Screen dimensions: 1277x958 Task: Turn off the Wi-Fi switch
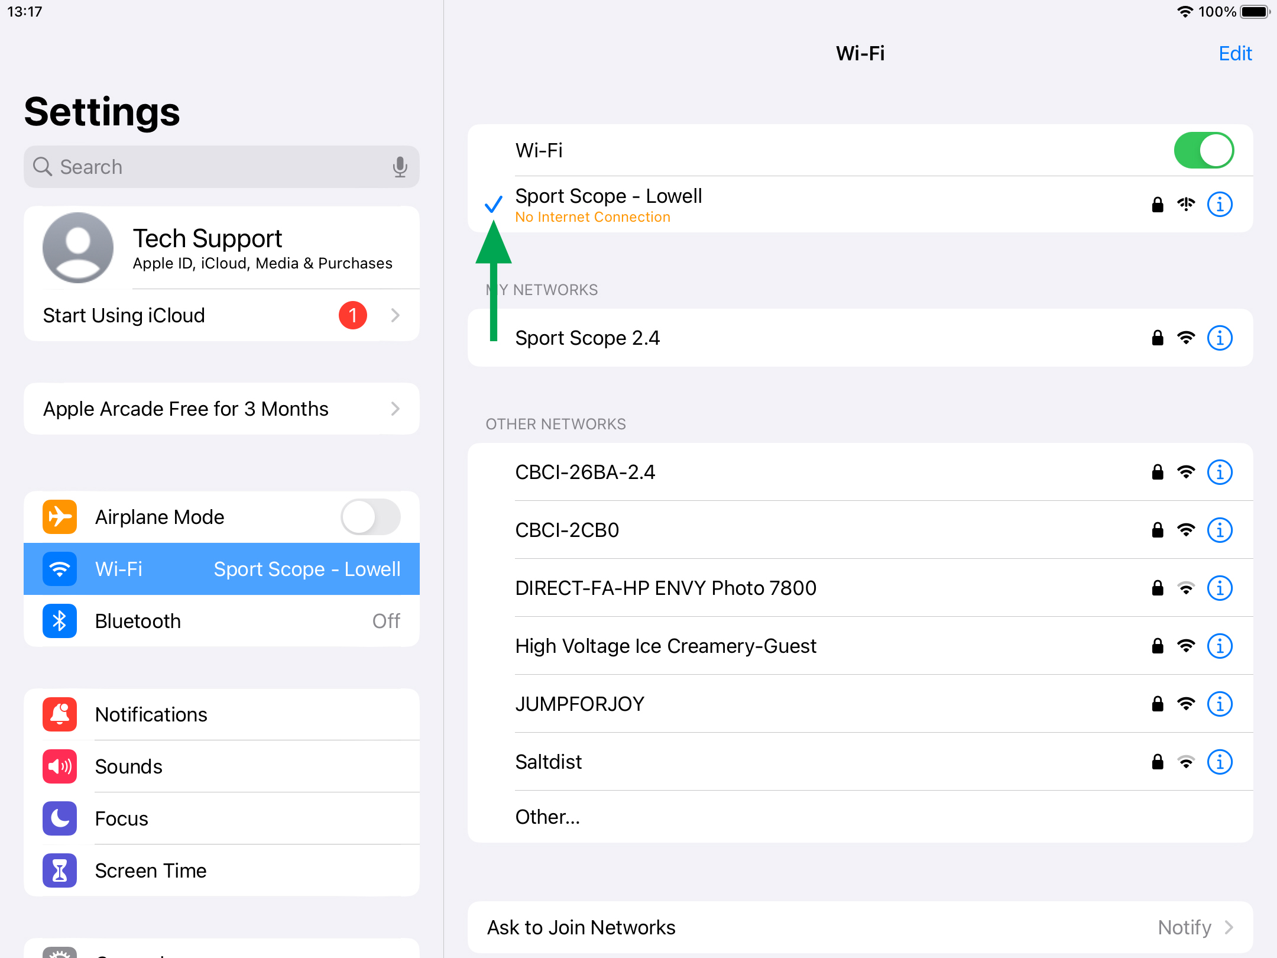pos(1204,150)
